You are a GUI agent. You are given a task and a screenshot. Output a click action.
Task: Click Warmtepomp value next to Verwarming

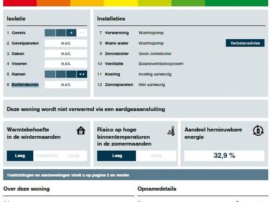[151, 33]
